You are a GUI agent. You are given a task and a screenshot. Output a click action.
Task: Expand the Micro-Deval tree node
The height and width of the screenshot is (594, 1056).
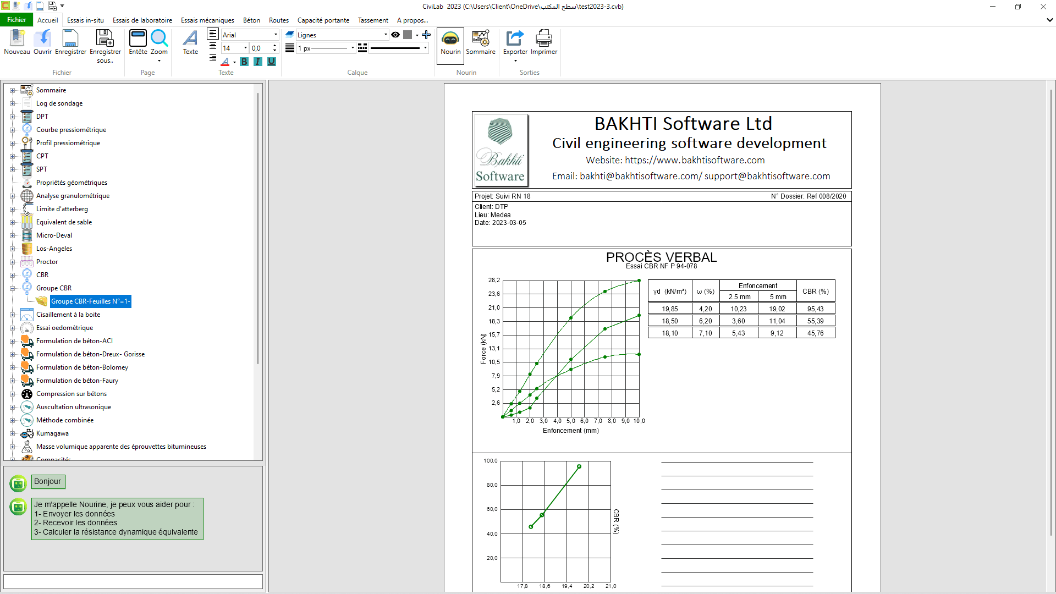click(x=12, y=235)
